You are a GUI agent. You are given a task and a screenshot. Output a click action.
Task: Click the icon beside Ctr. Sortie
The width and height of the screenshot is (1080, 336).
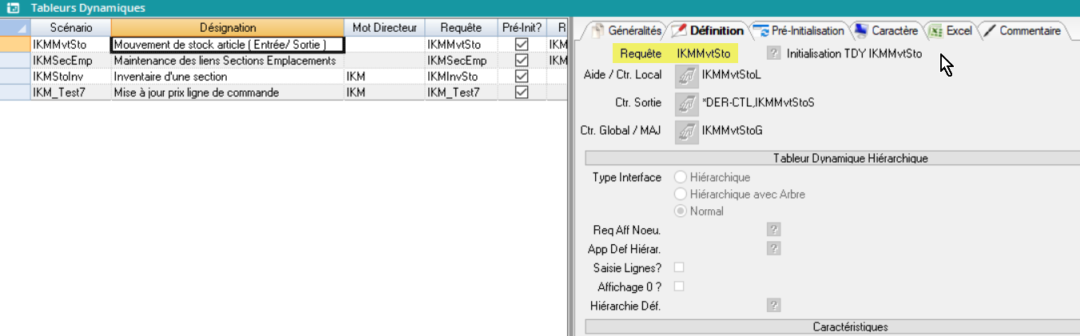coord(686,104)
